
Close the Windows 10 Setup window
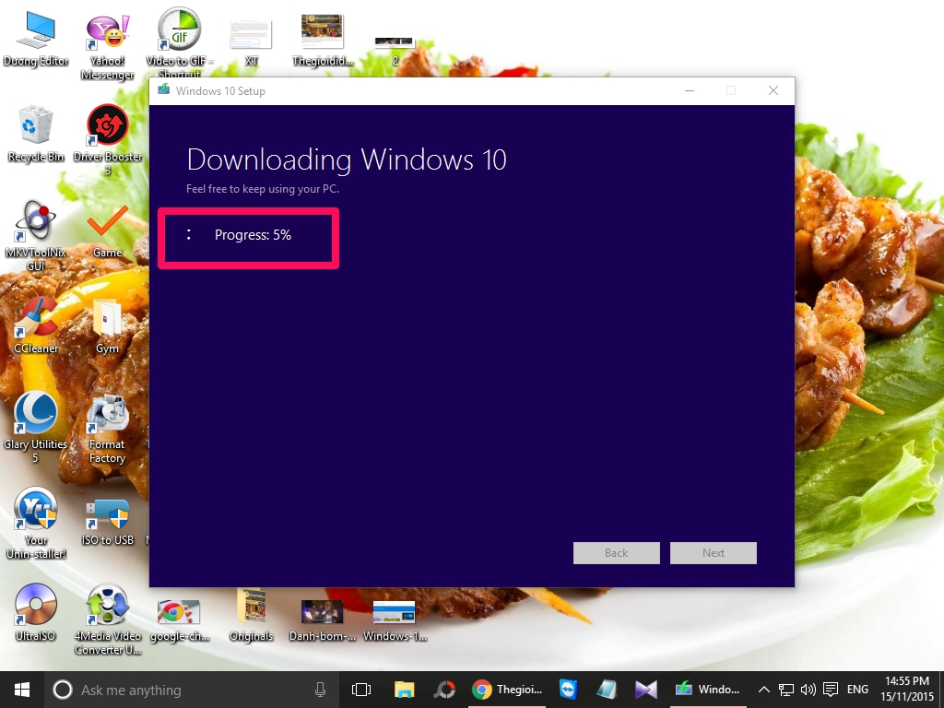773,90
